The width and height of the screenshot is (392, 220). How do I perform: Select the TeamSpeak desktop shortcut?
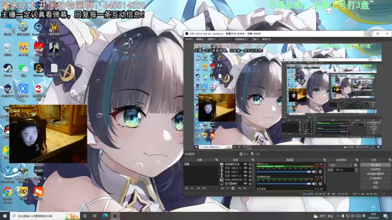click(39, 29)
